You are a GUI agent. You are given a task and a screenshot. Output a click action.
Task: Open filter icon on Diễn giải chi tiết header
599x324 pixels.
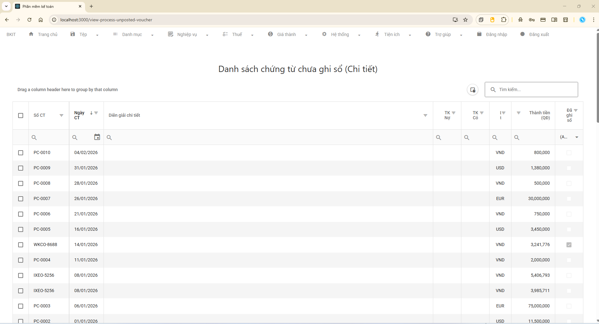pyautogui.click(x=425, y=116)
